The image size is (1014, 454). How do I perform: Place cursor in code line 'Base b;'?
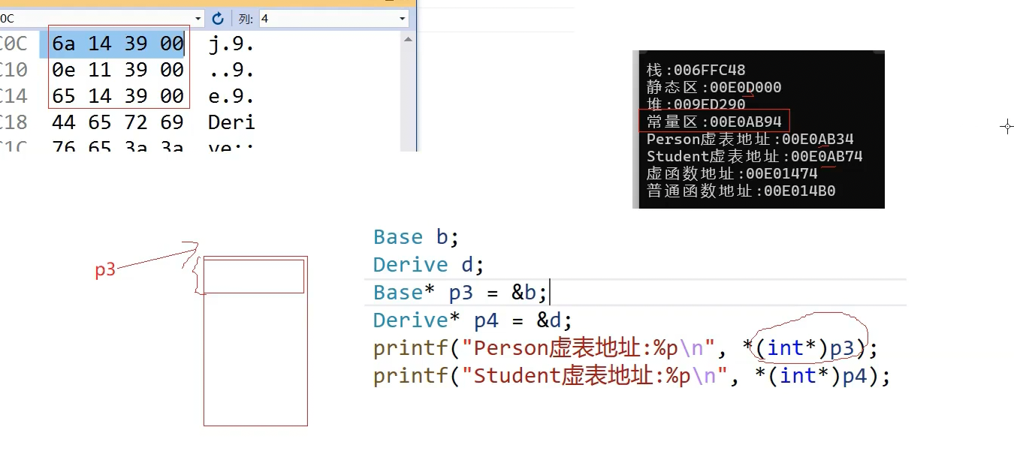tap(416, 237)
